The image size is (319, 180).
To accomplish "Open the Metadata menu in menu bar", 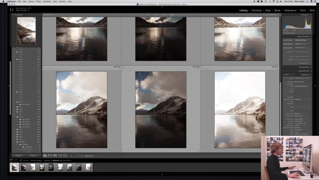I will click(x=47, y=1).
